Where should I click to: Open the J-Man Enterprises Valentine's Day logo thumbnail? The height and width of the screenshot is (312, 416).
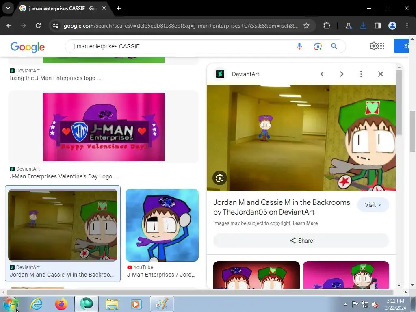point(104,127)
